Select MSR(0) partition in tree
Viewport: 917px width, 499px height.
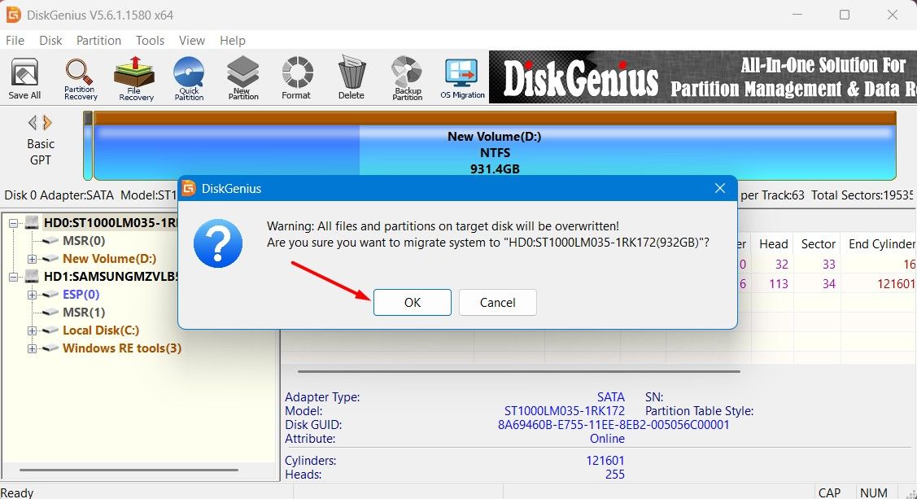point(84,240)
